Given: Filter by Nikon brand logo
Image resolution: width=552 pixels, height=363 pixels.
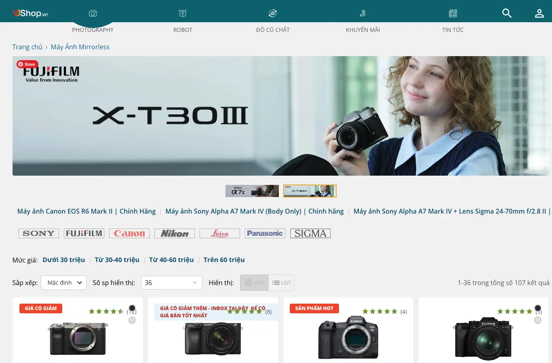Looking at the screenshot, I should (x=175, y=233).
